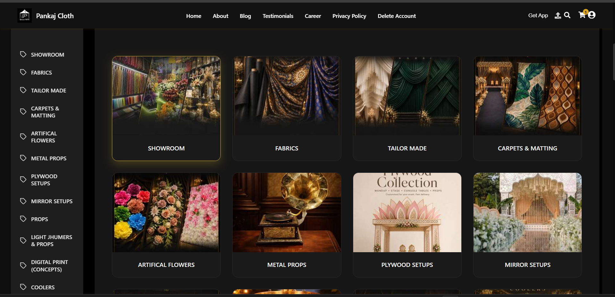Click tag icon beside PROPS sidebar item
Image resolution: width=615 pixels, height=297 pixels.
[23, 219]
